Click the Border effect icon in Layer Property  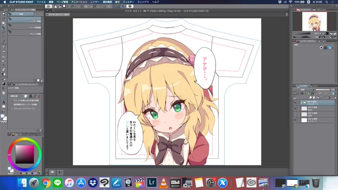click(321, 48)
